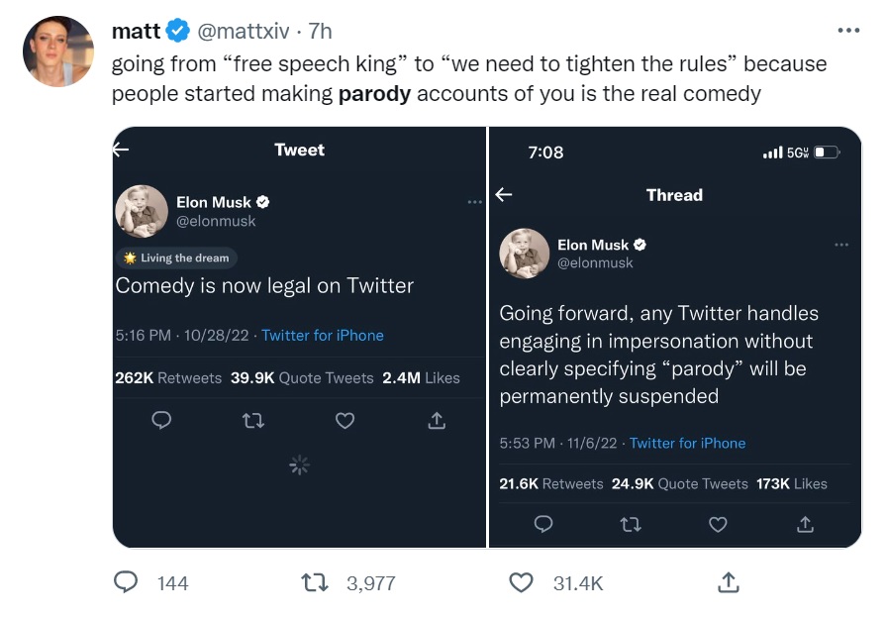This screenshot has width=887, height=618.
Task: Share matt's tweet using upload arrow icon
Action: pyautogui.click(x=729, y=581)
